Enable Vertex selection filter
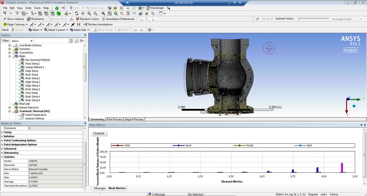 [40, 13]
